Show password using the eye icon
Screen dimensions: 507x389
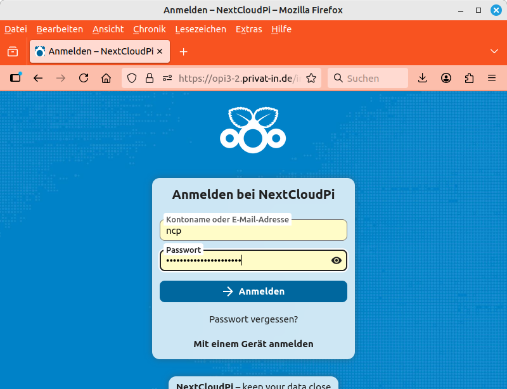(x=337, y=260)
